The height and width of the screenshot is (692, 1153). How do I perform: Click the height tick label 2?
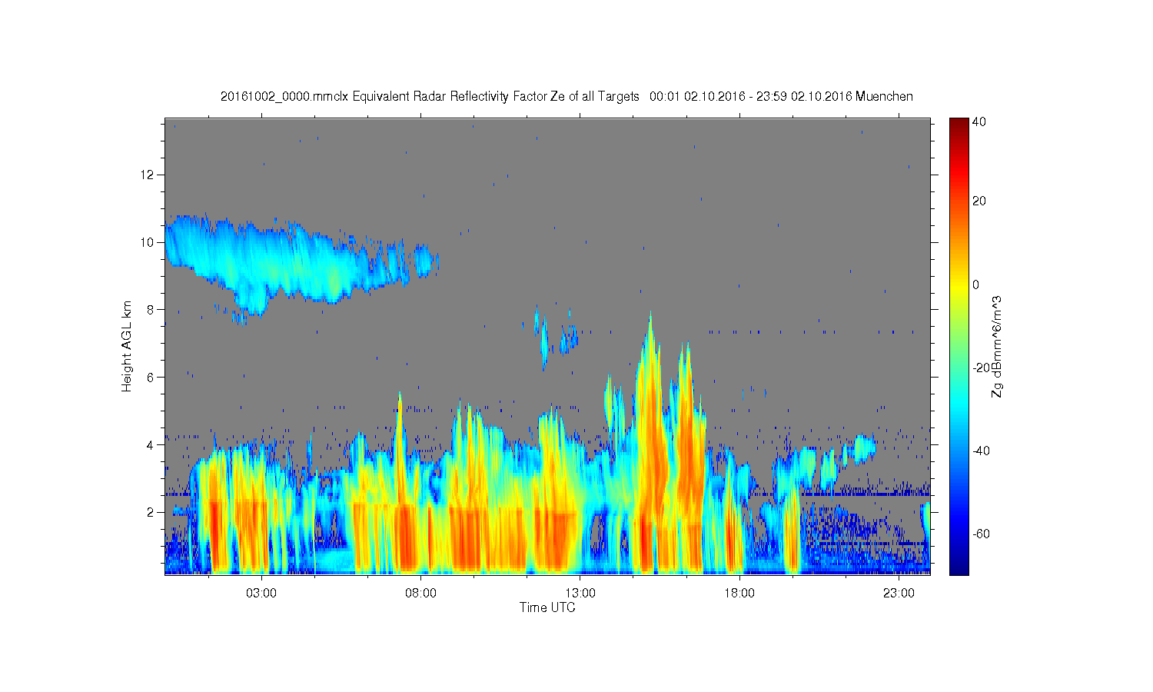pyautogui.click(x=151, y=512)
